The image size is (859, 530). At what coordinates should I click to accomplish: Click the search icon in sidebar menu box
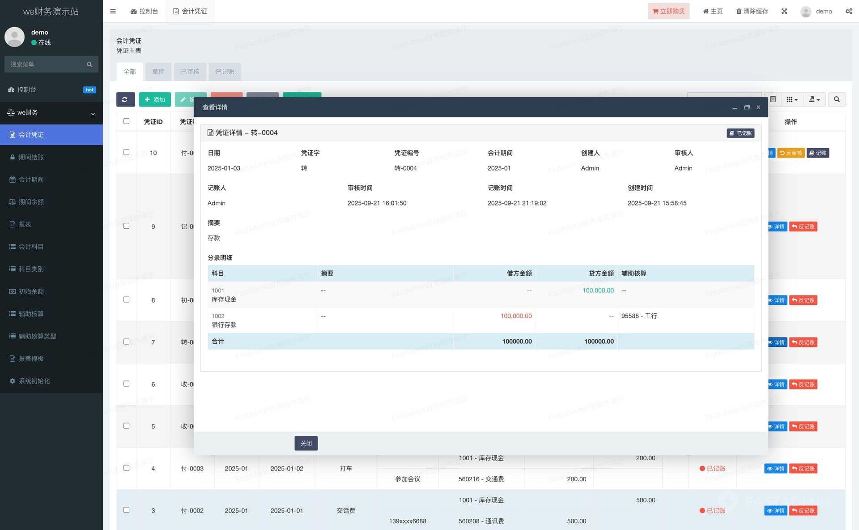89,64
